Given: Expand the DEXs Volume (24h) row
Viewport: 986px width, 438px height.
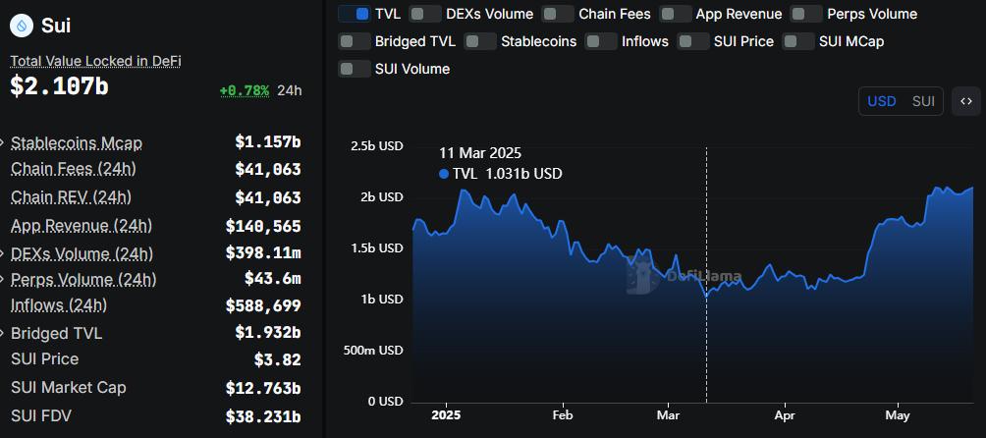Looking at the screenshot, I should [x=4, y=254].
